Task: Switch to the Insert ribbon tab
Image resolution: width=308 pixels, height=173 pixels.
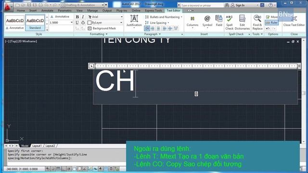Action: (x=33, y=11)
